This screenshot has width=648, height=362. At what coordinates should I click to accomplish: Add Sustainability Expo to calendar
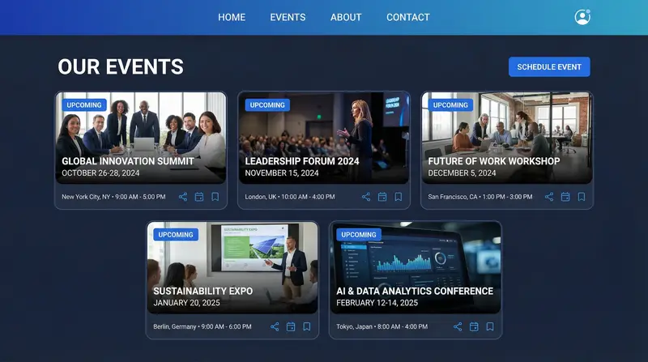click(x=291, y=326)
